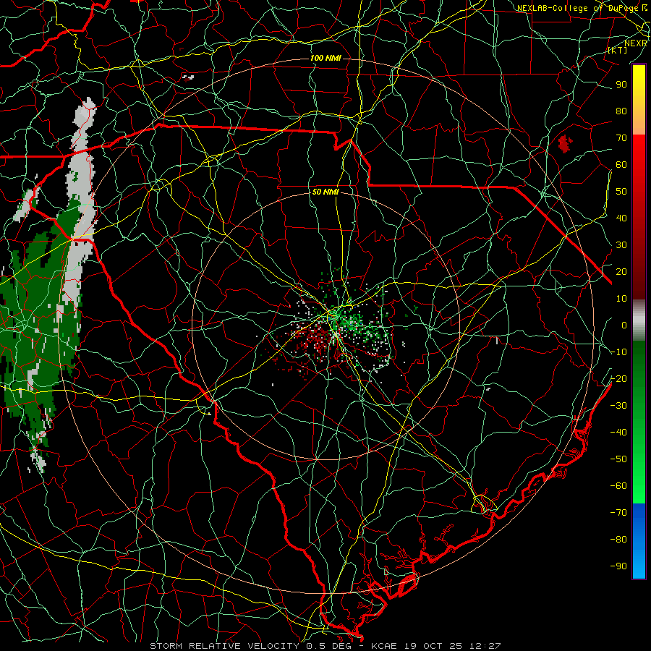Click the red echo cluster southwest of radar center
Screen dimensions: 651x651
coord(315,337)
